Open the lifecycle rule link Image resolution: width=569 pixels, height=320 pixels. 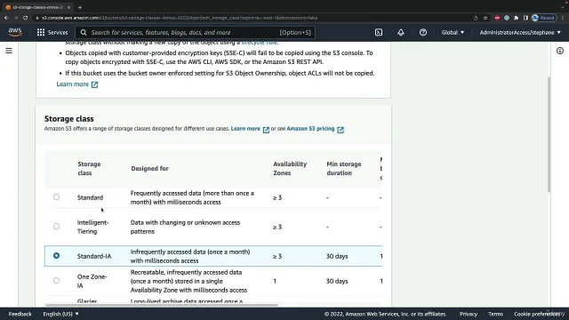point(260,43)
